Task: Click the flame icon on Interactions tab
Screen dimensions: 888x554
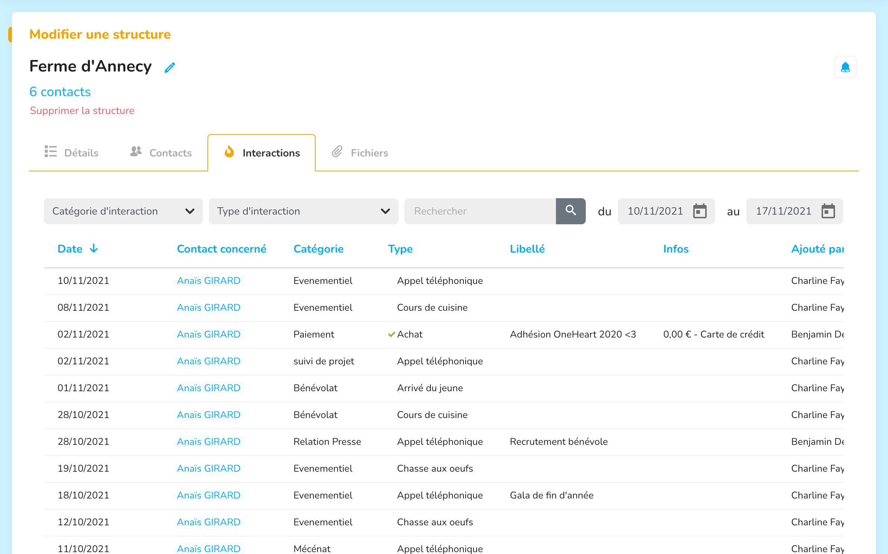Action: pos(229,152)
